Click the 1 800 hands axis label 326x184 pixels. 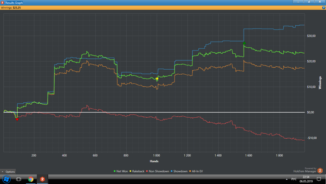click(279, 156)
